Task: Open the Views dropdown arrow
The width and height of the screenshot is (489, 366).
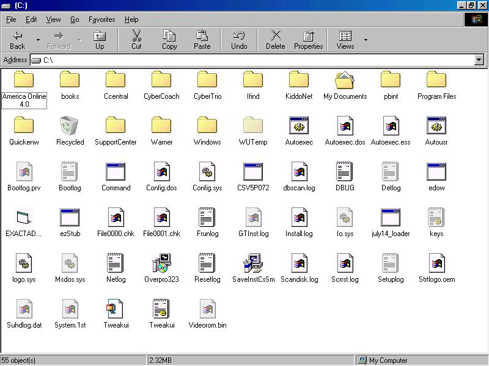Action: [x=366, y=40]
